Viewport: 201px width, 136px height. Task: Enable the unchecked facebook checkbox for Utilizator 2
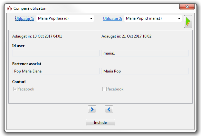coord(104,89)
